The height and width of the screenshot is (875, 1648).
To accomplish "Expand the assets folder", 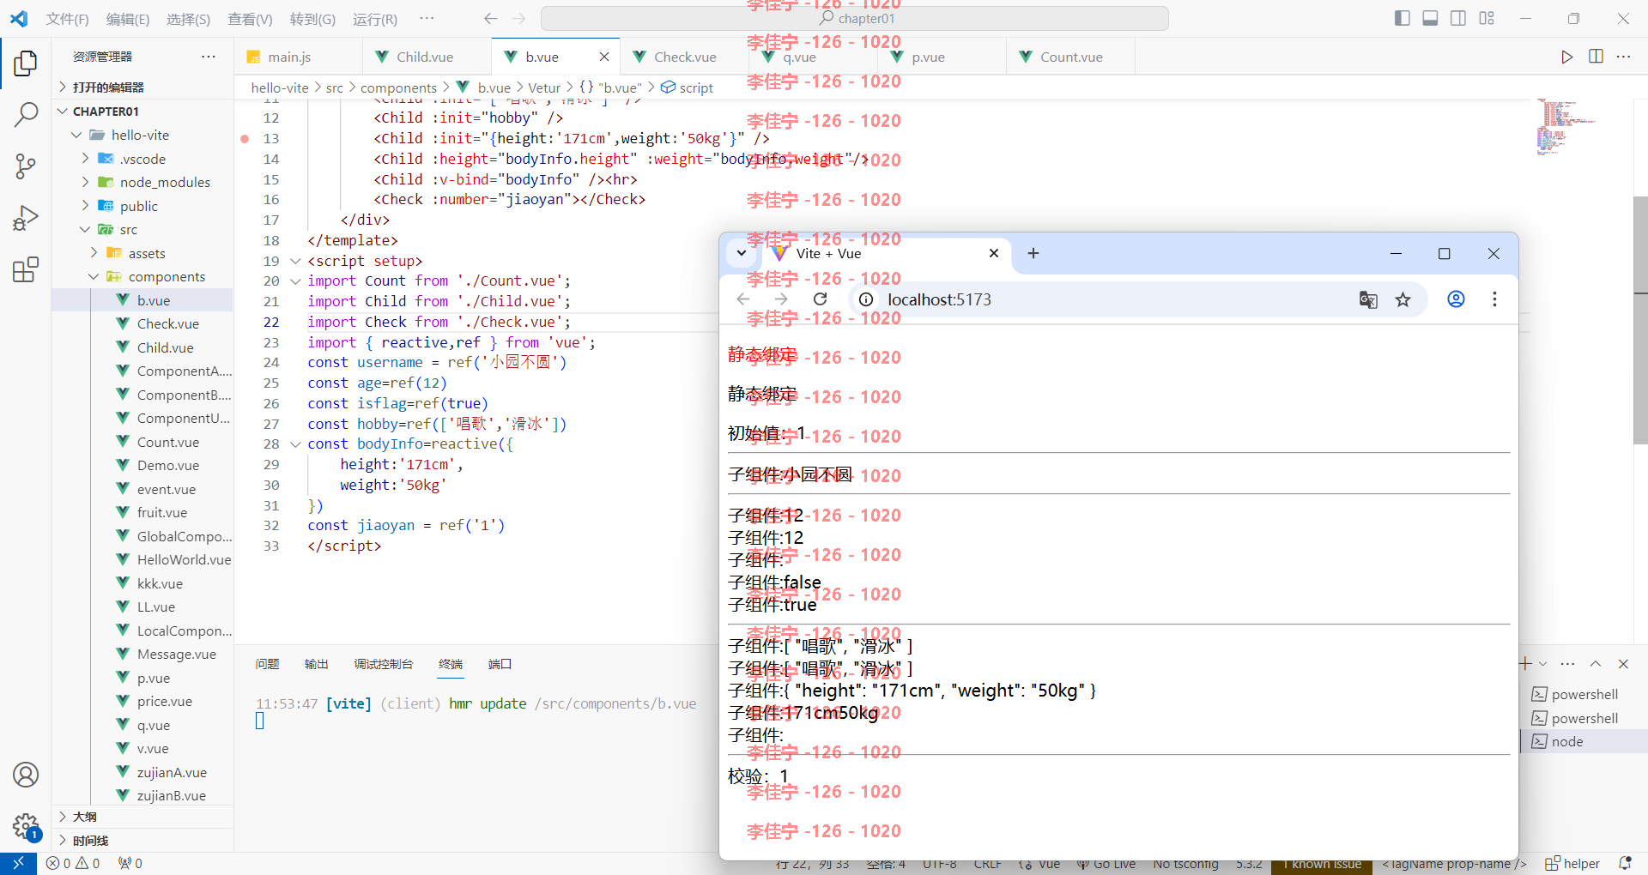I will click(x=94, y=253).
